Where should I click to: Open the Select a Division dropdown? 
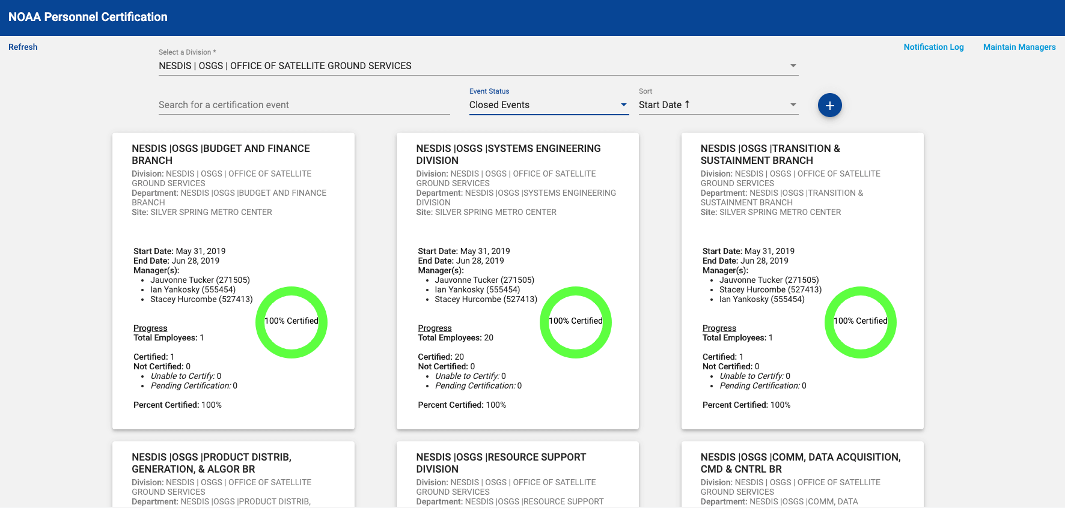478,65
